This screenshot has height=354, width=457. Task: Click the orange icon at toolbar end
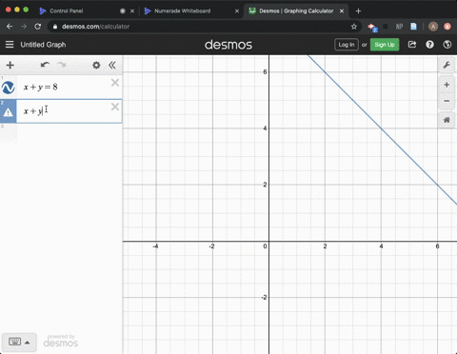[x=447, y=27]
